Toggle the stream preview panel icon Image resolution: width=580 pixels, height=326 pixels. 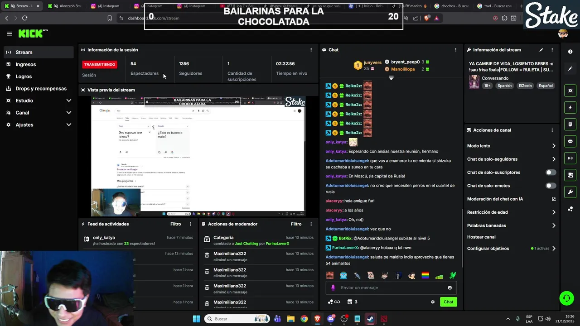(x=570, y=91)
